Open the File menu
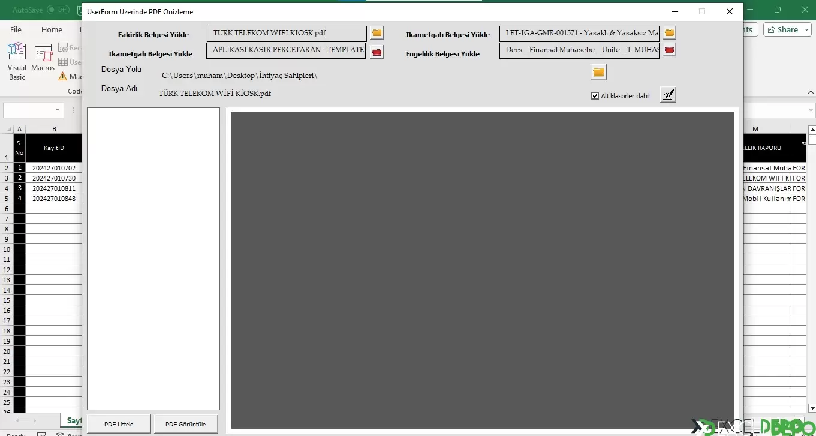The height and width of the screenshot is (436, 816). click(x=16, y=29)
